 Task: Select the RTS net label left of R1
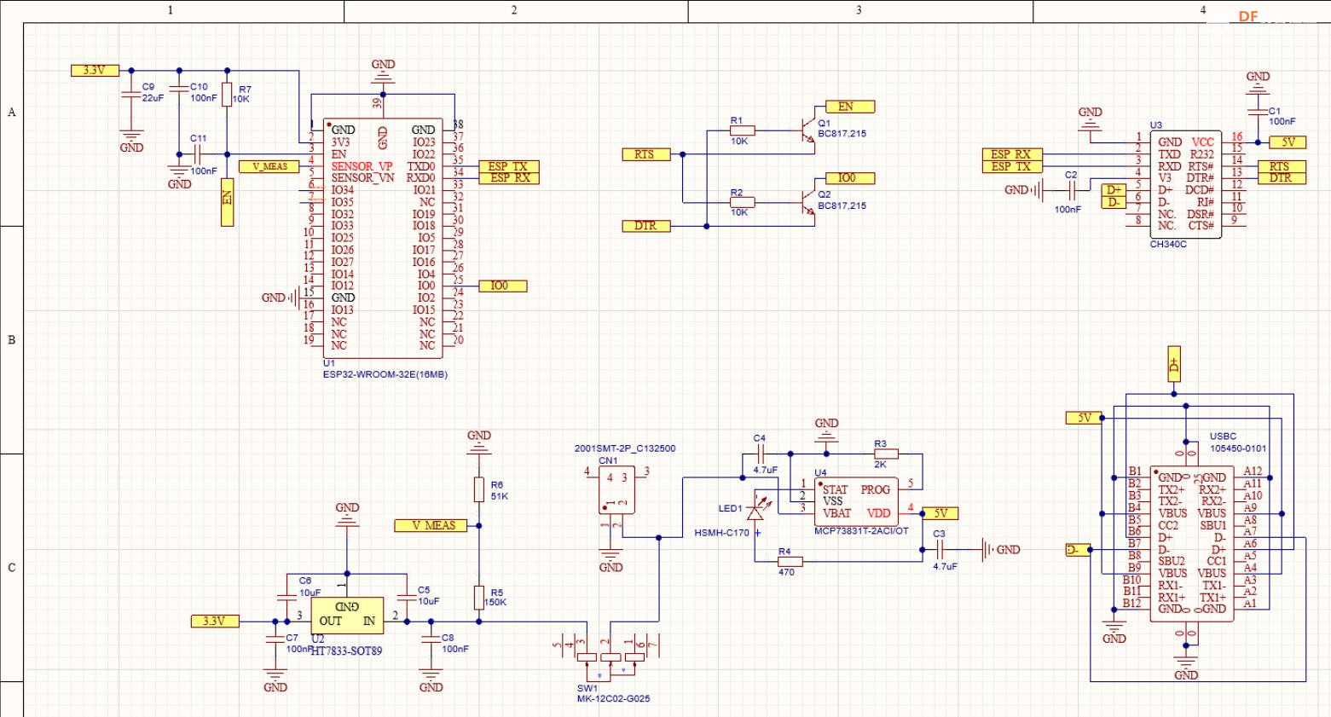tap(647, 154)
